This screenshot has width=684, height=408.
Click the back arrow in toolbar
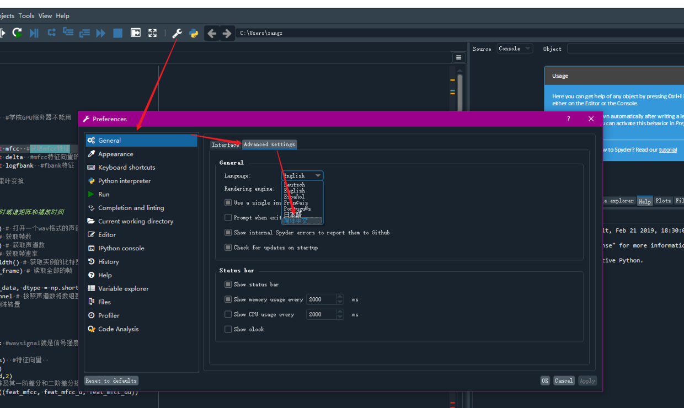[x=212, y=33]
